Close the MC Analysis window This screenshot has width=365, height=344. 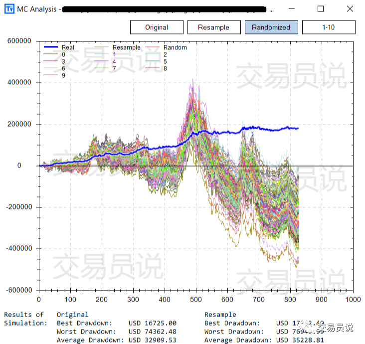pos(350,9)
